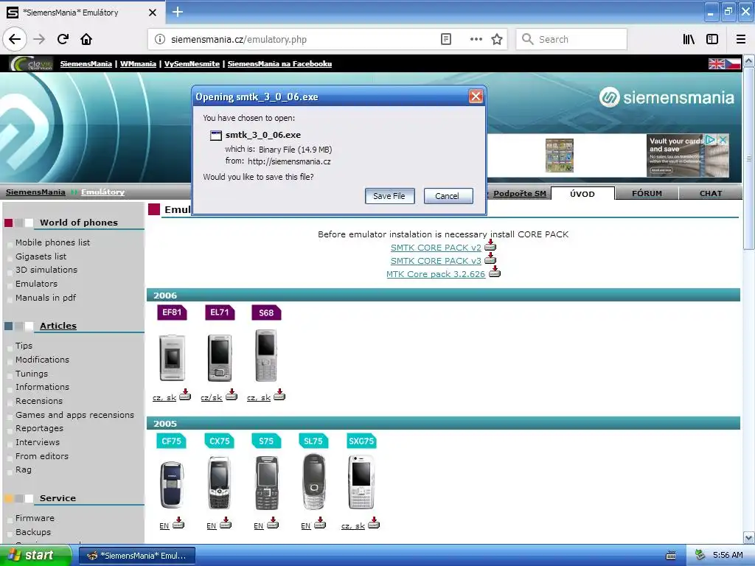Open 3D simulations in sidebar
This screenshot has height=566, width=755.
46,270
